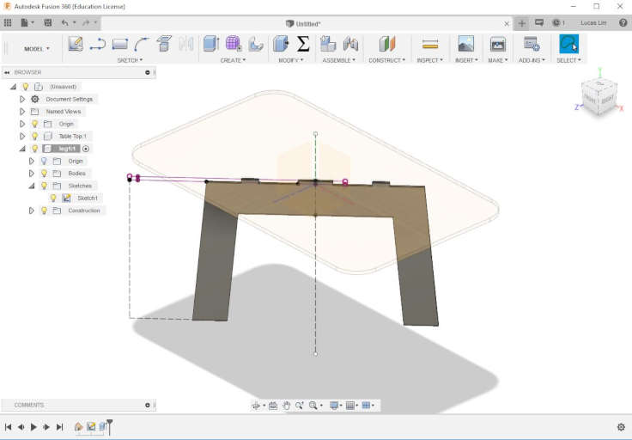632x440 pixels.
Task: Toggle visibility bulb of legs component
Action: tap(35, 149)
